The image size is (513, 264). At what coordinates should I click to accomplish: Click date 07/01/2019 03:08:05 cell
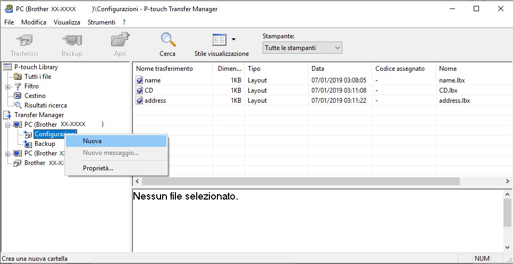[339, 80]
